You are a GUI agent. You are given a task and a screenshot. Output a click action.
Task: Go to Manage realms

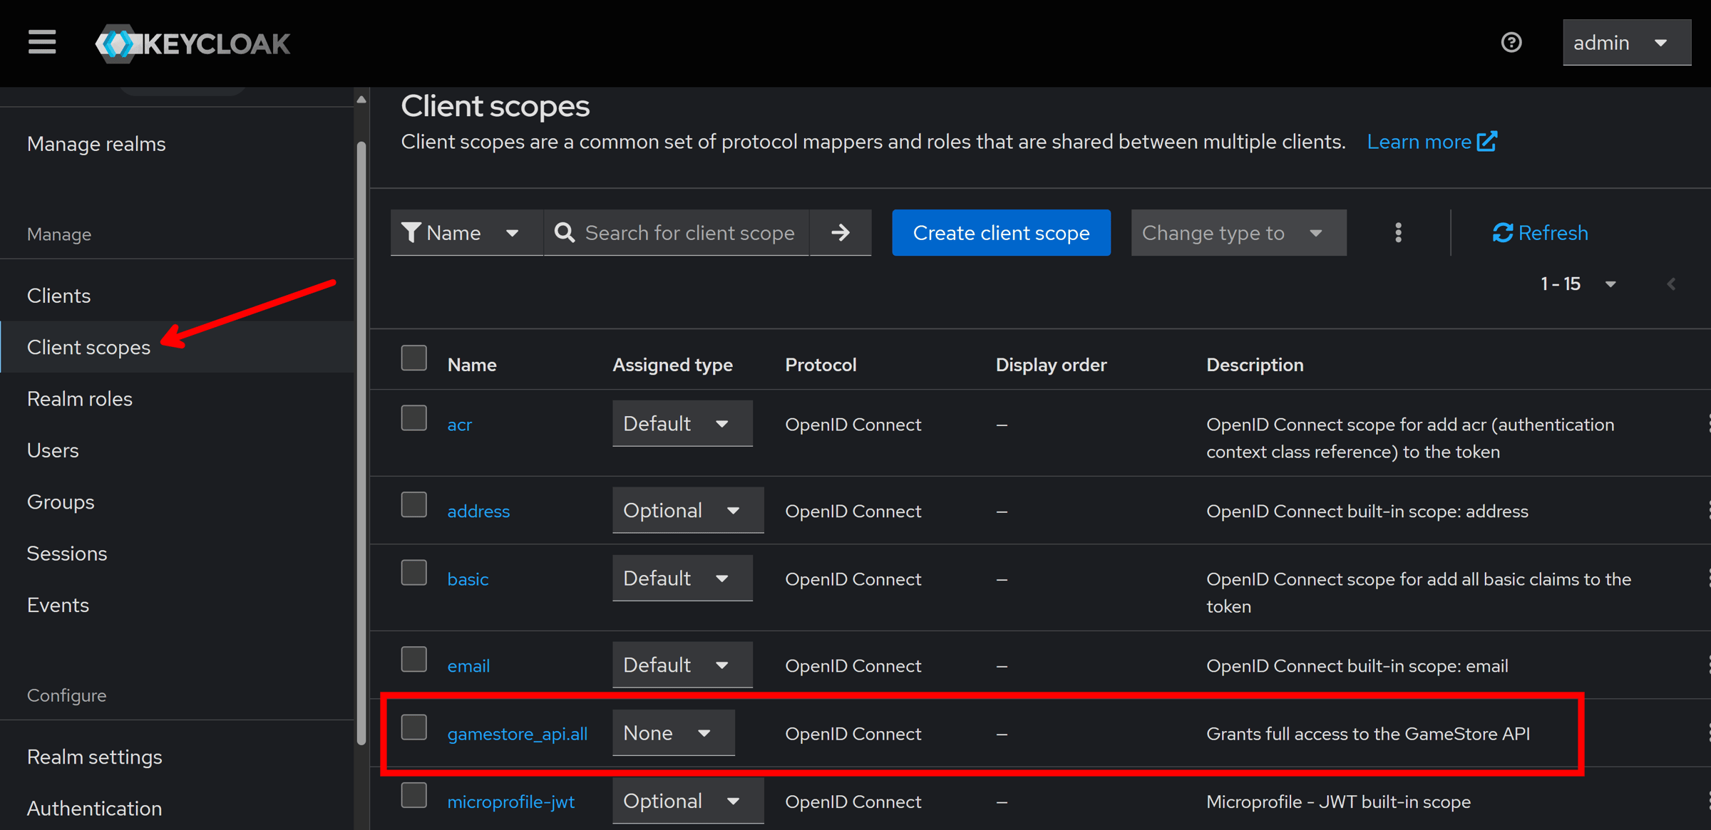click(x=96, y=144)
